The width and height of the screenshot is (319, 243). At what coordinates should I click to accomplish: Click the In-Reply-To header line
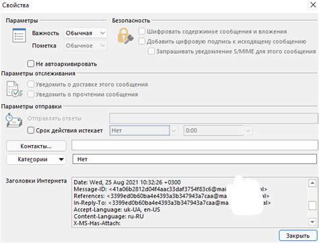tap(172, 203)
